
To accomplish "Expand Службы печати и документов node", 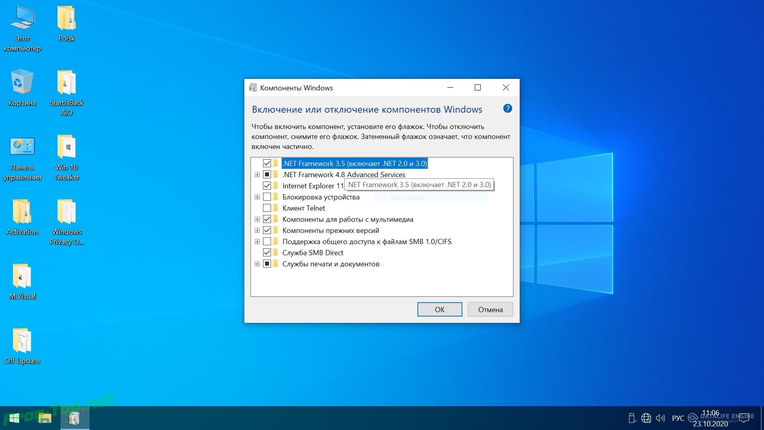I will coord(257,264).
